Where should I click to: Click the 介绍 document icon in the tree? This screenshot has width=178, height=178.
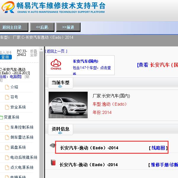[7, 87]
